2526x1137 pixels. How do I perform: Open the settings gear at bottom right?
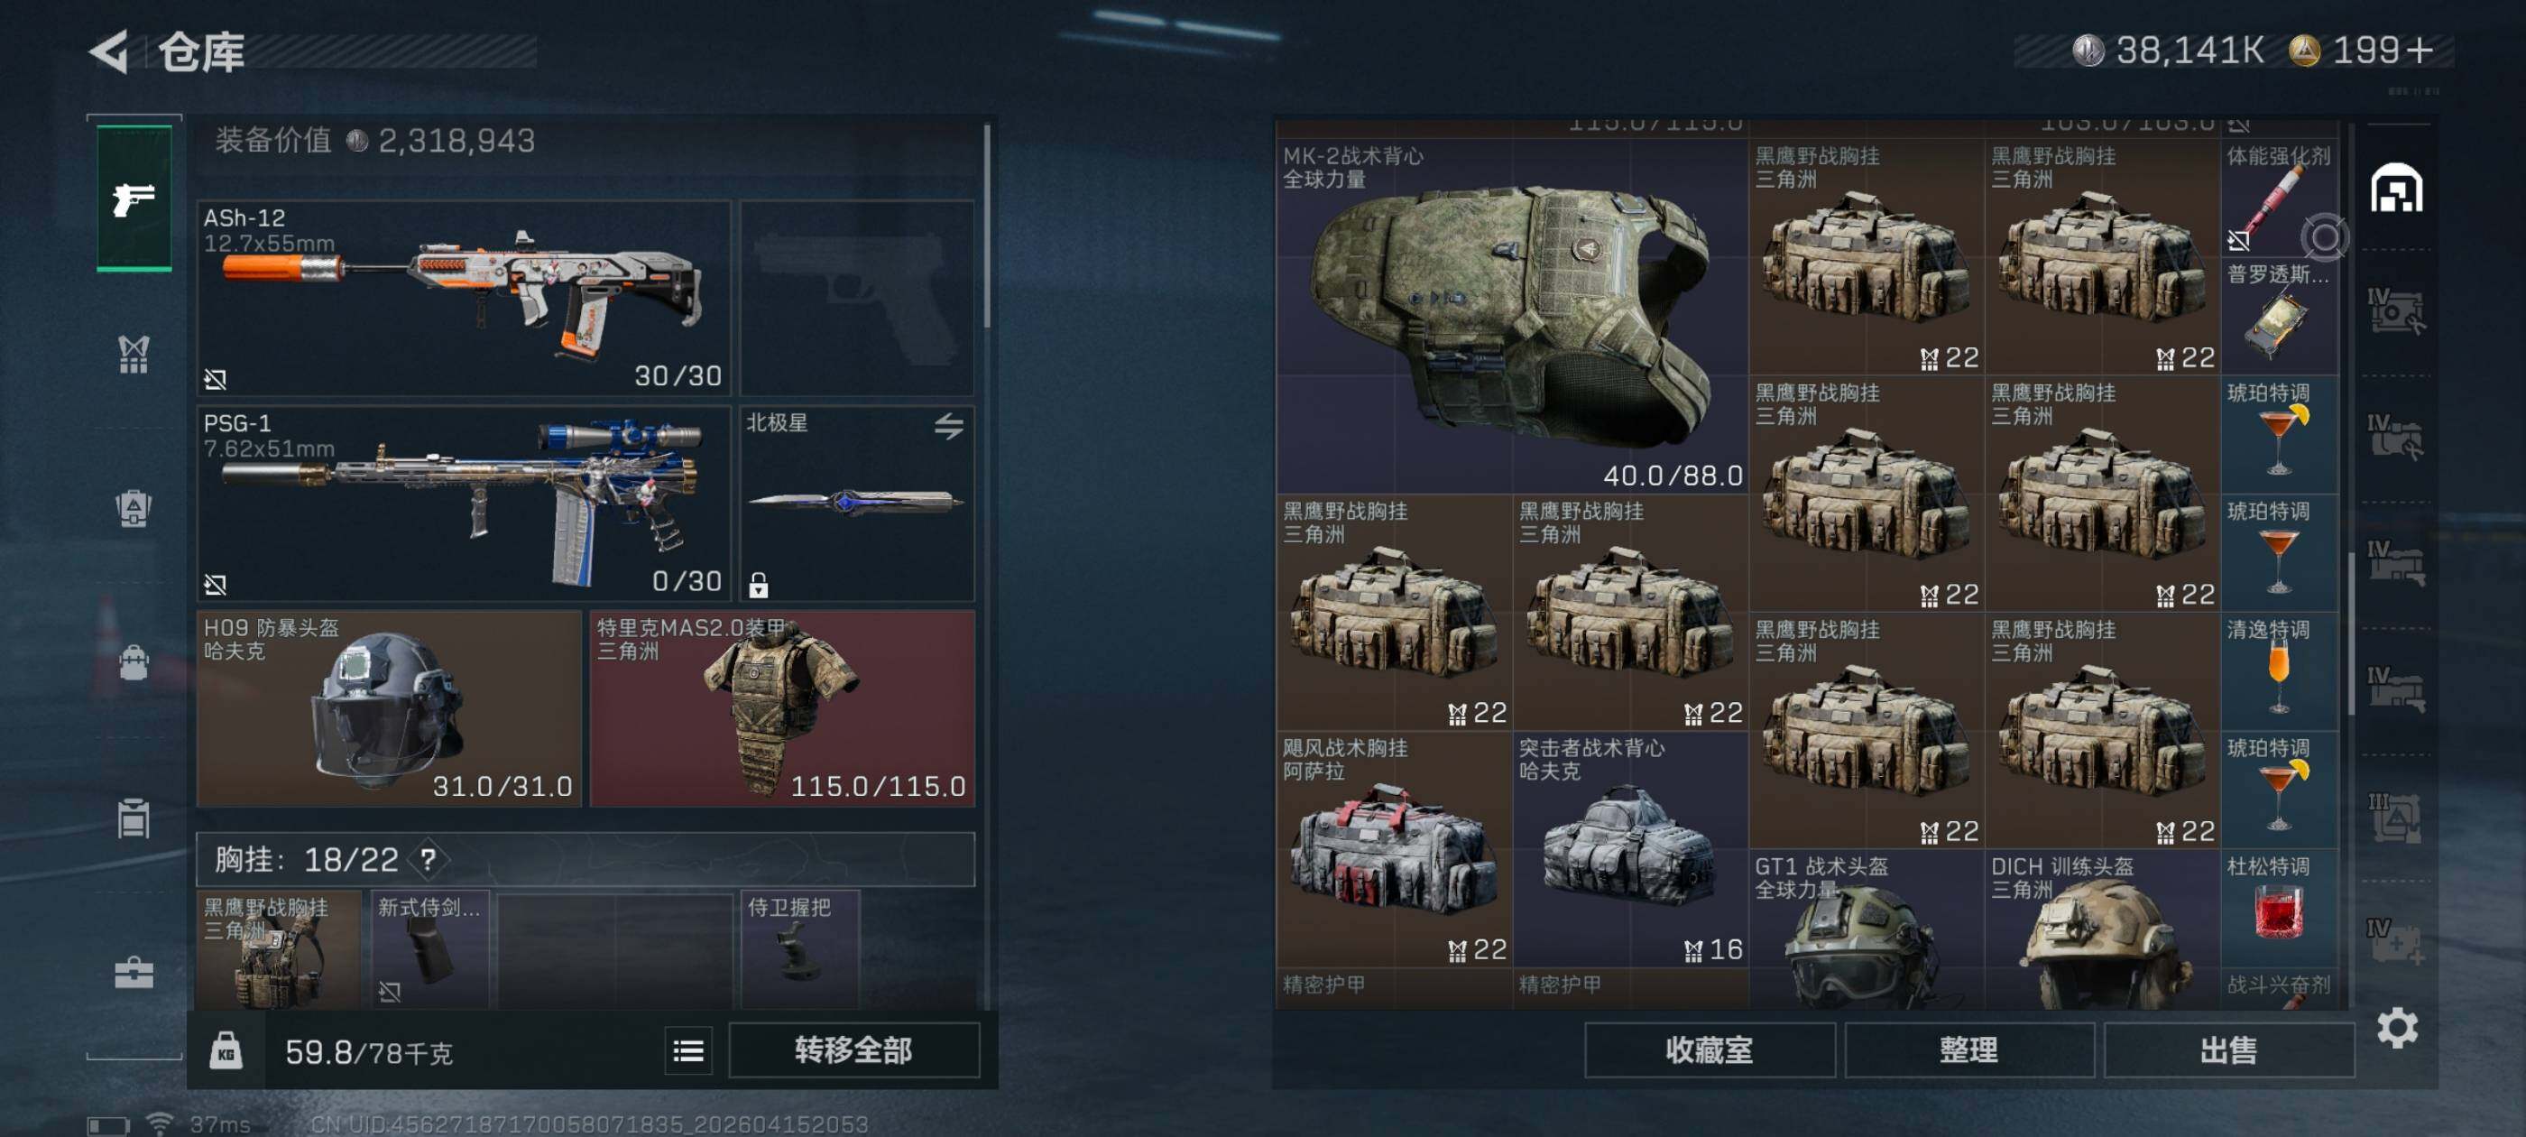click(2397, 1027)
